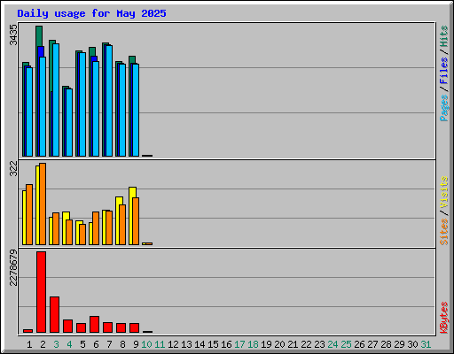Viewport: 454px width, 354px height.
Task: Click day 15 on the x-axis
Action: coord(213,344)
